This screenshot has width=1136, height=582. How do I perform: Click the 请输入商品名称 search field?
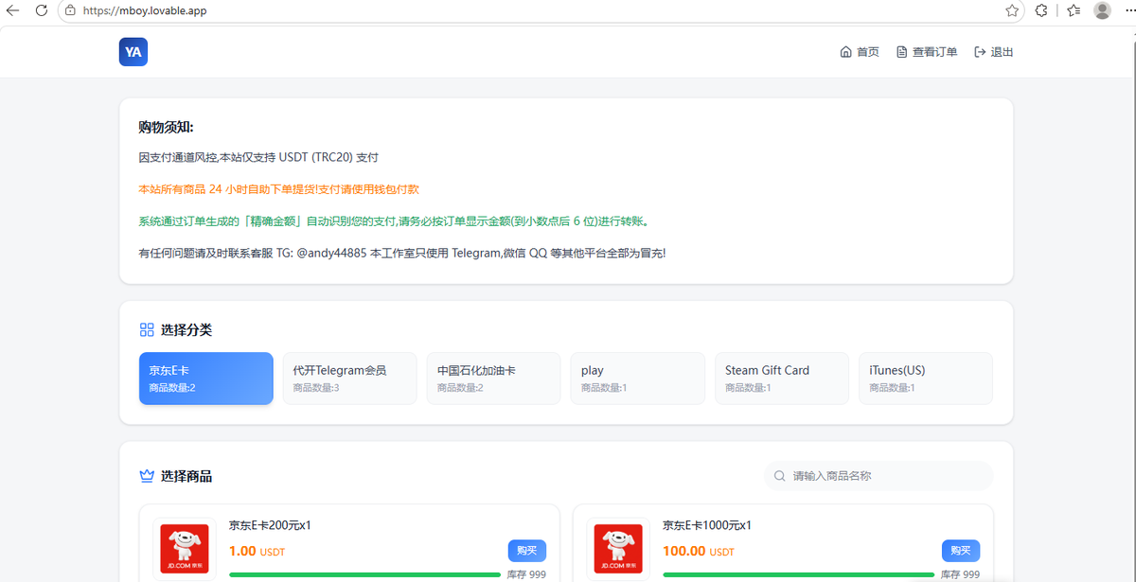pos(879,476)
